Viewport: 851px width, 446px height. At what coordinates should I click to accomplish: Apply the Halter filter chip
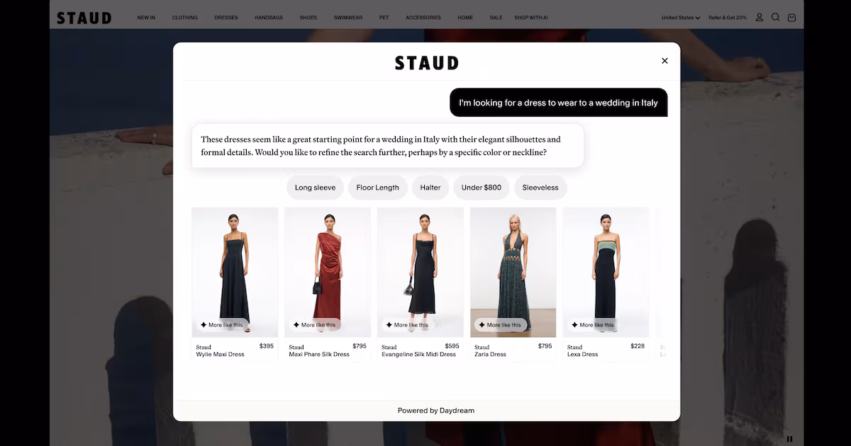coord(430,188)
